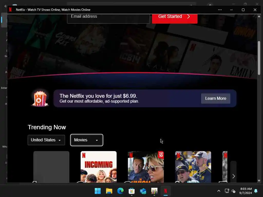Click the popcorn bucket icon
This screenshot has width=263, height=197.
[x=40, y=98]
